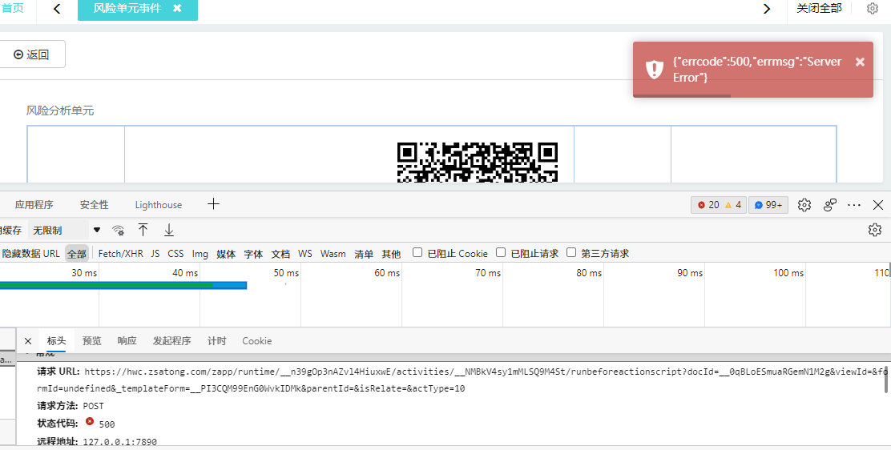Switch to the 响应 details tab
Viewport: 891px width, 450px height.
tap(127, 341)
